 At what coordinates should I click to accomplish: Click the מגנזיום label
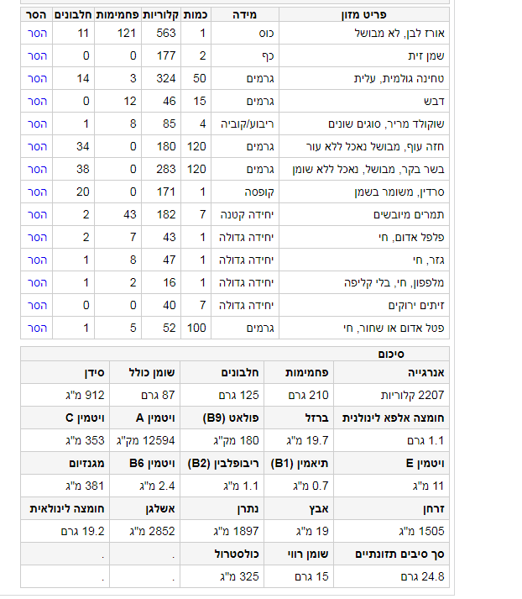pos(86,464)
